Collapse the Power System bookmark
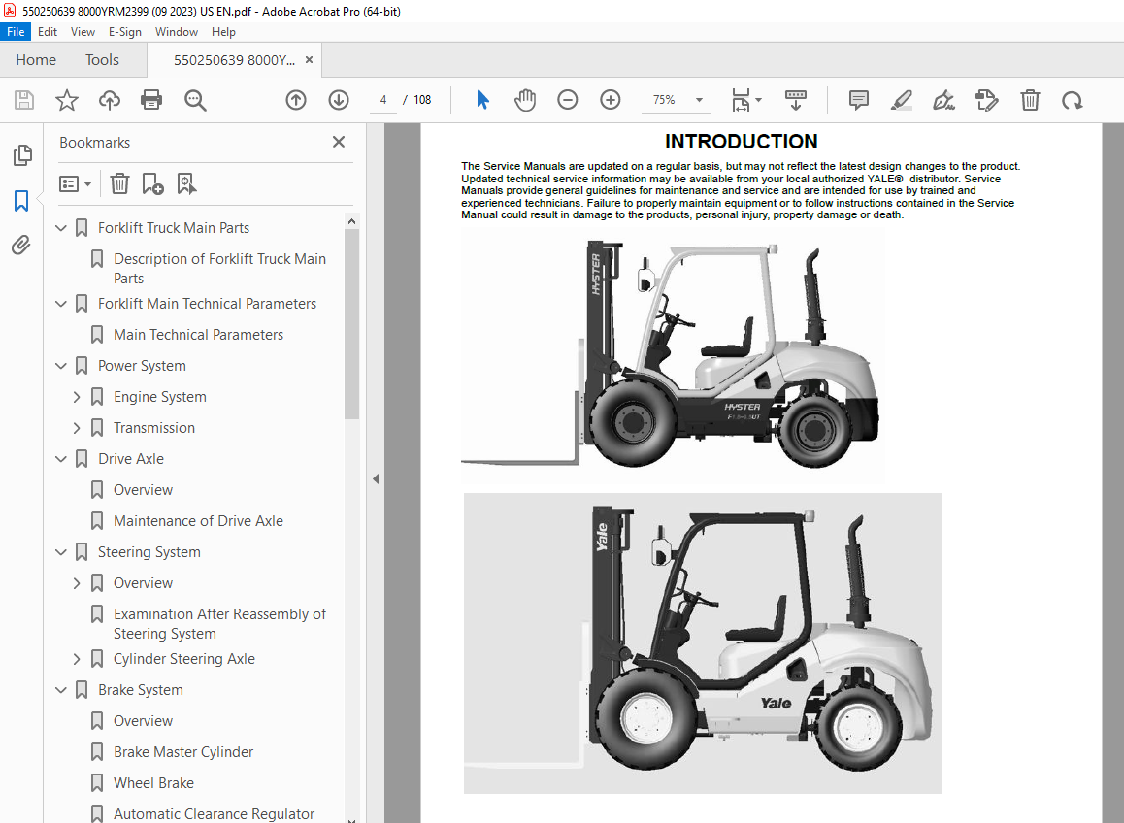This screenshot has width=1124, height=823. coord(62,366)
